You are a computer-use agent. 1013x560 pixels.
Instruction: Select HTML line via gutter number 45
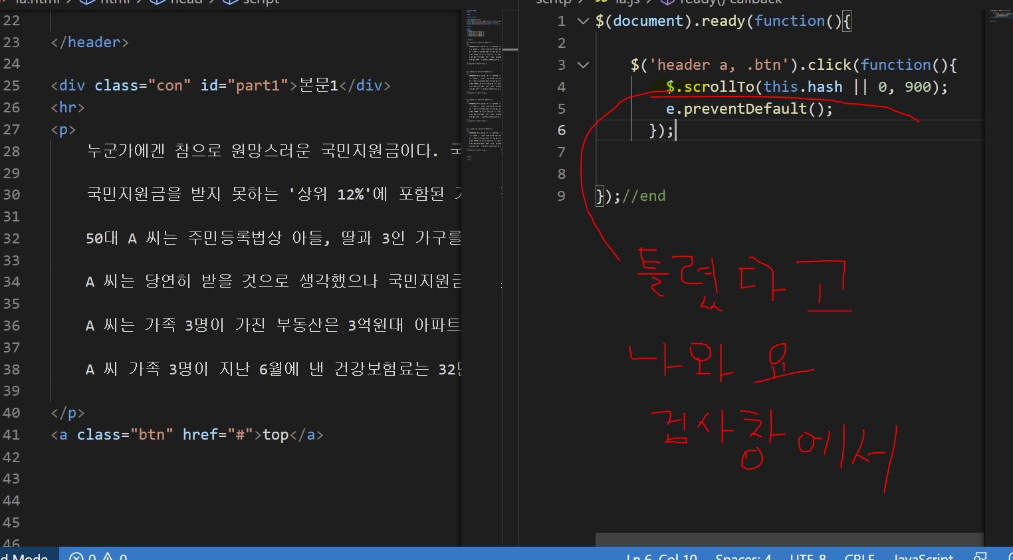12,523
